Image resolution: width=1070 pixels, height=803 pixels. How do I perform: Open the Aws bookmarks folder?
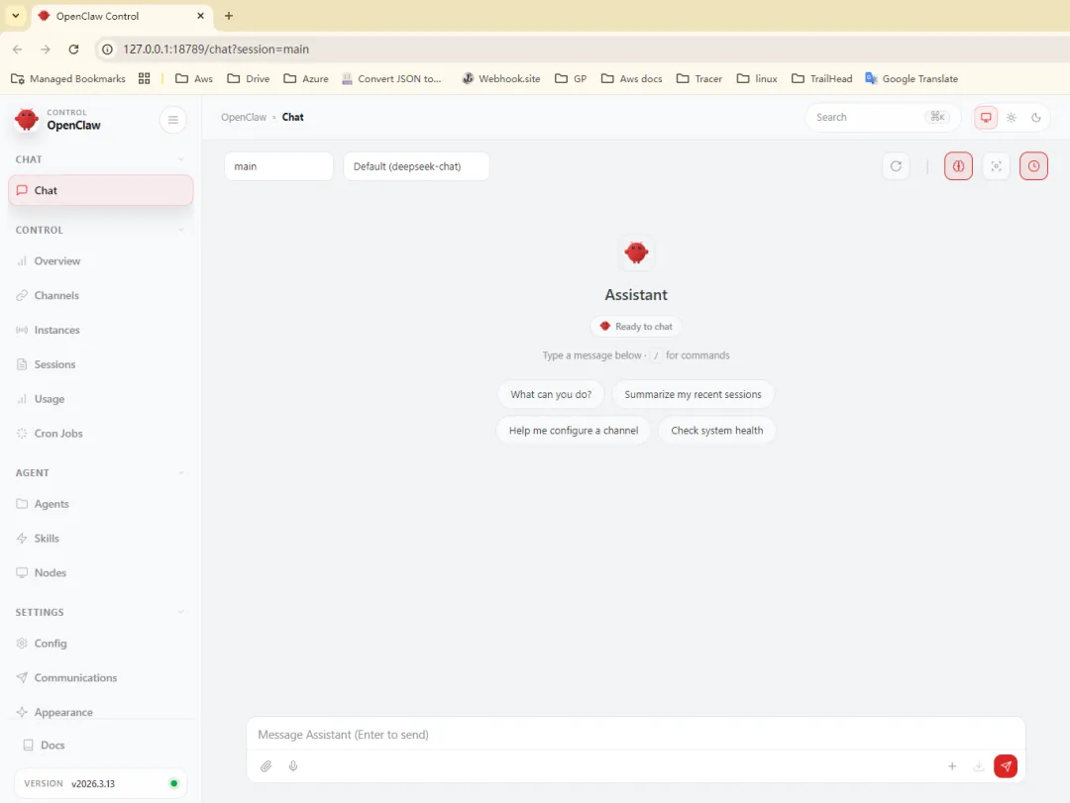[194, 78]
